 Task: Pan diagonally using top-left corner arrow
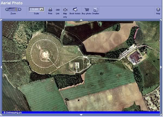[x=1, y=20]
